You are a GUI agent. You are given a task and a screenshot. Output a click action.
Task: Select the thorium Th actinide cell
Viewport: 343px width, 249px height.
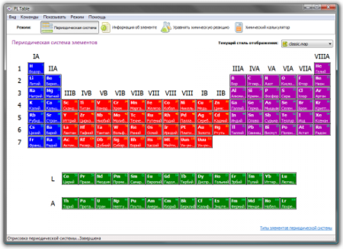point(70,203)
